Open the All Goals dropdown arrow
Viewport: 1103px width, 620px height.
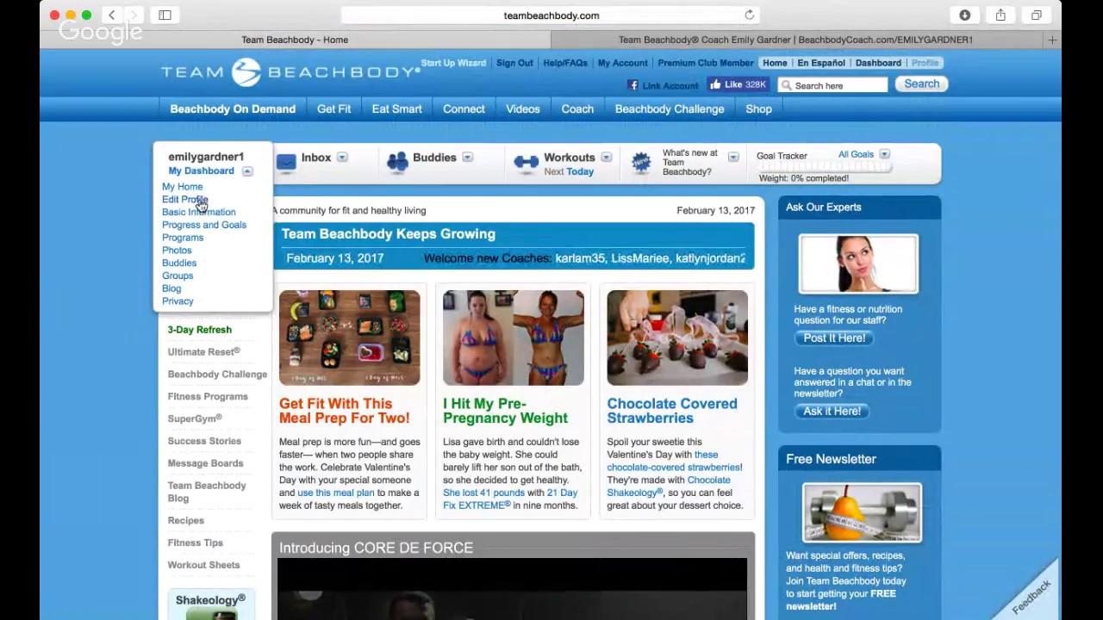[884, 155]
